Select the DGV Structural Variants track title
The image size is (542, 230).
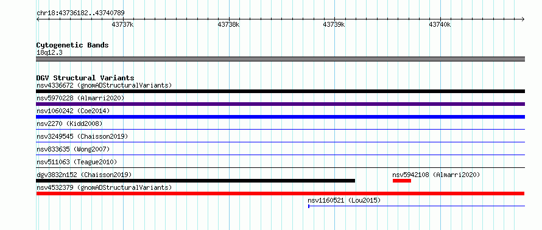pyautogui.click(x=85, y=78)
